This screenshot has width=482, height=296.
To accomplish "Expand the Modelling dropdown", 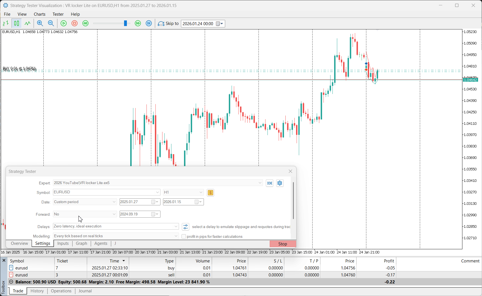I will point(176,236).
